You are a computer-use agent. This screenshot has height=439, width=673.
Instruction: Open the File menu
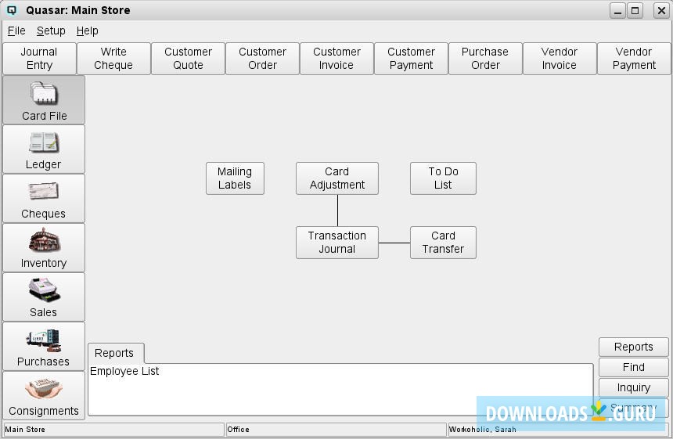16,31
